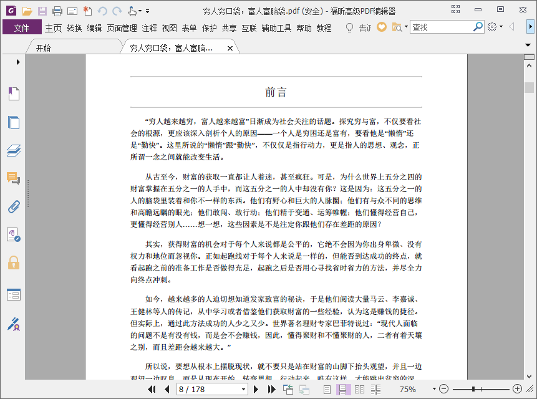
Task: Undo the last action
Action: [x=102, y=11]
